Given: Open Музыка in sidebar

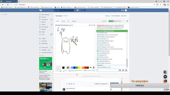Looking at the screenshot, I should pyautogui.click(x=44, y=29).
